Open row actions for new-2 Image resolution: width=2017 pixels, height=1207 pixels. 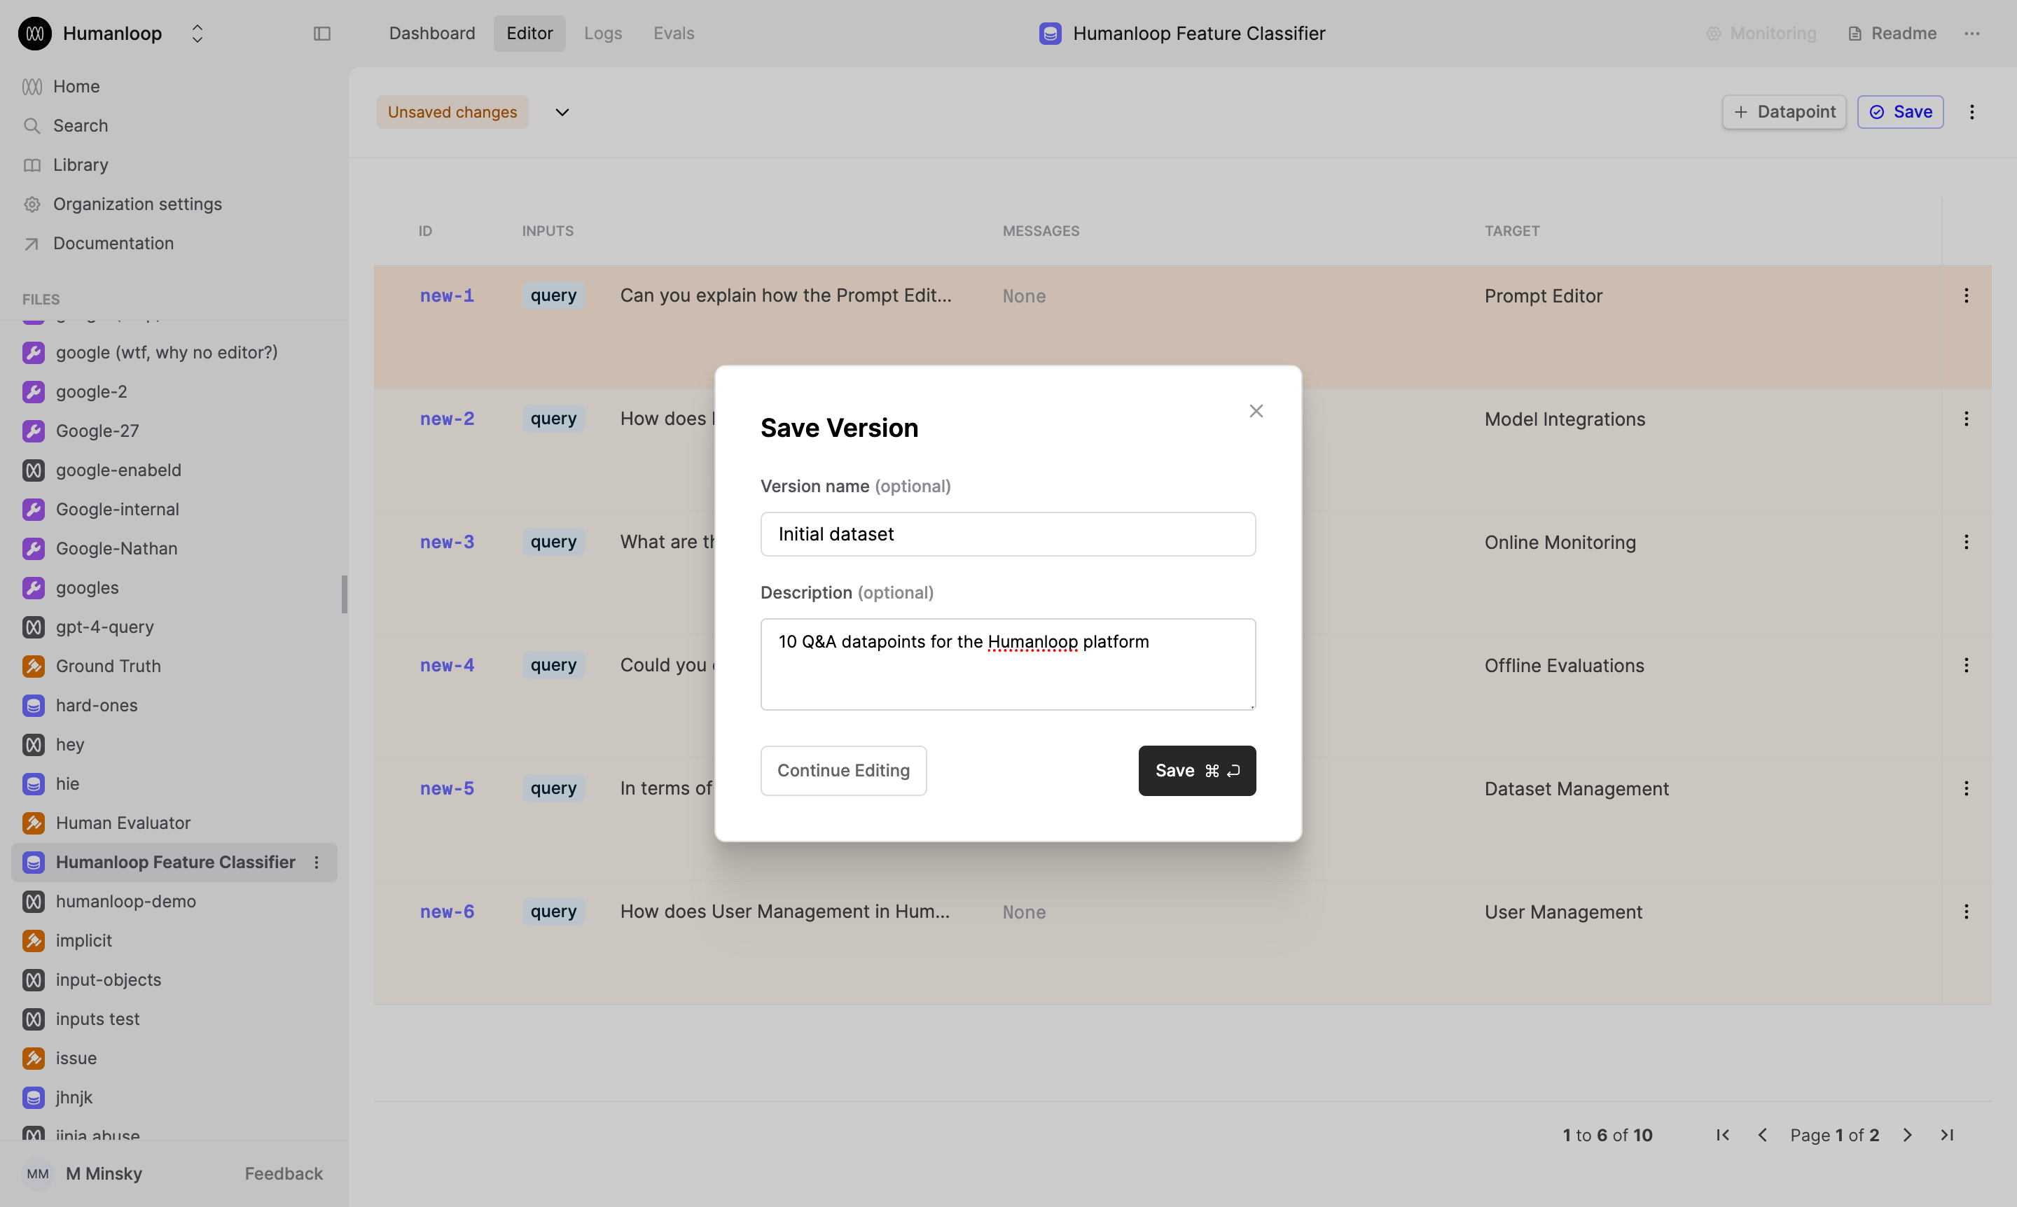pos(1967,419)
